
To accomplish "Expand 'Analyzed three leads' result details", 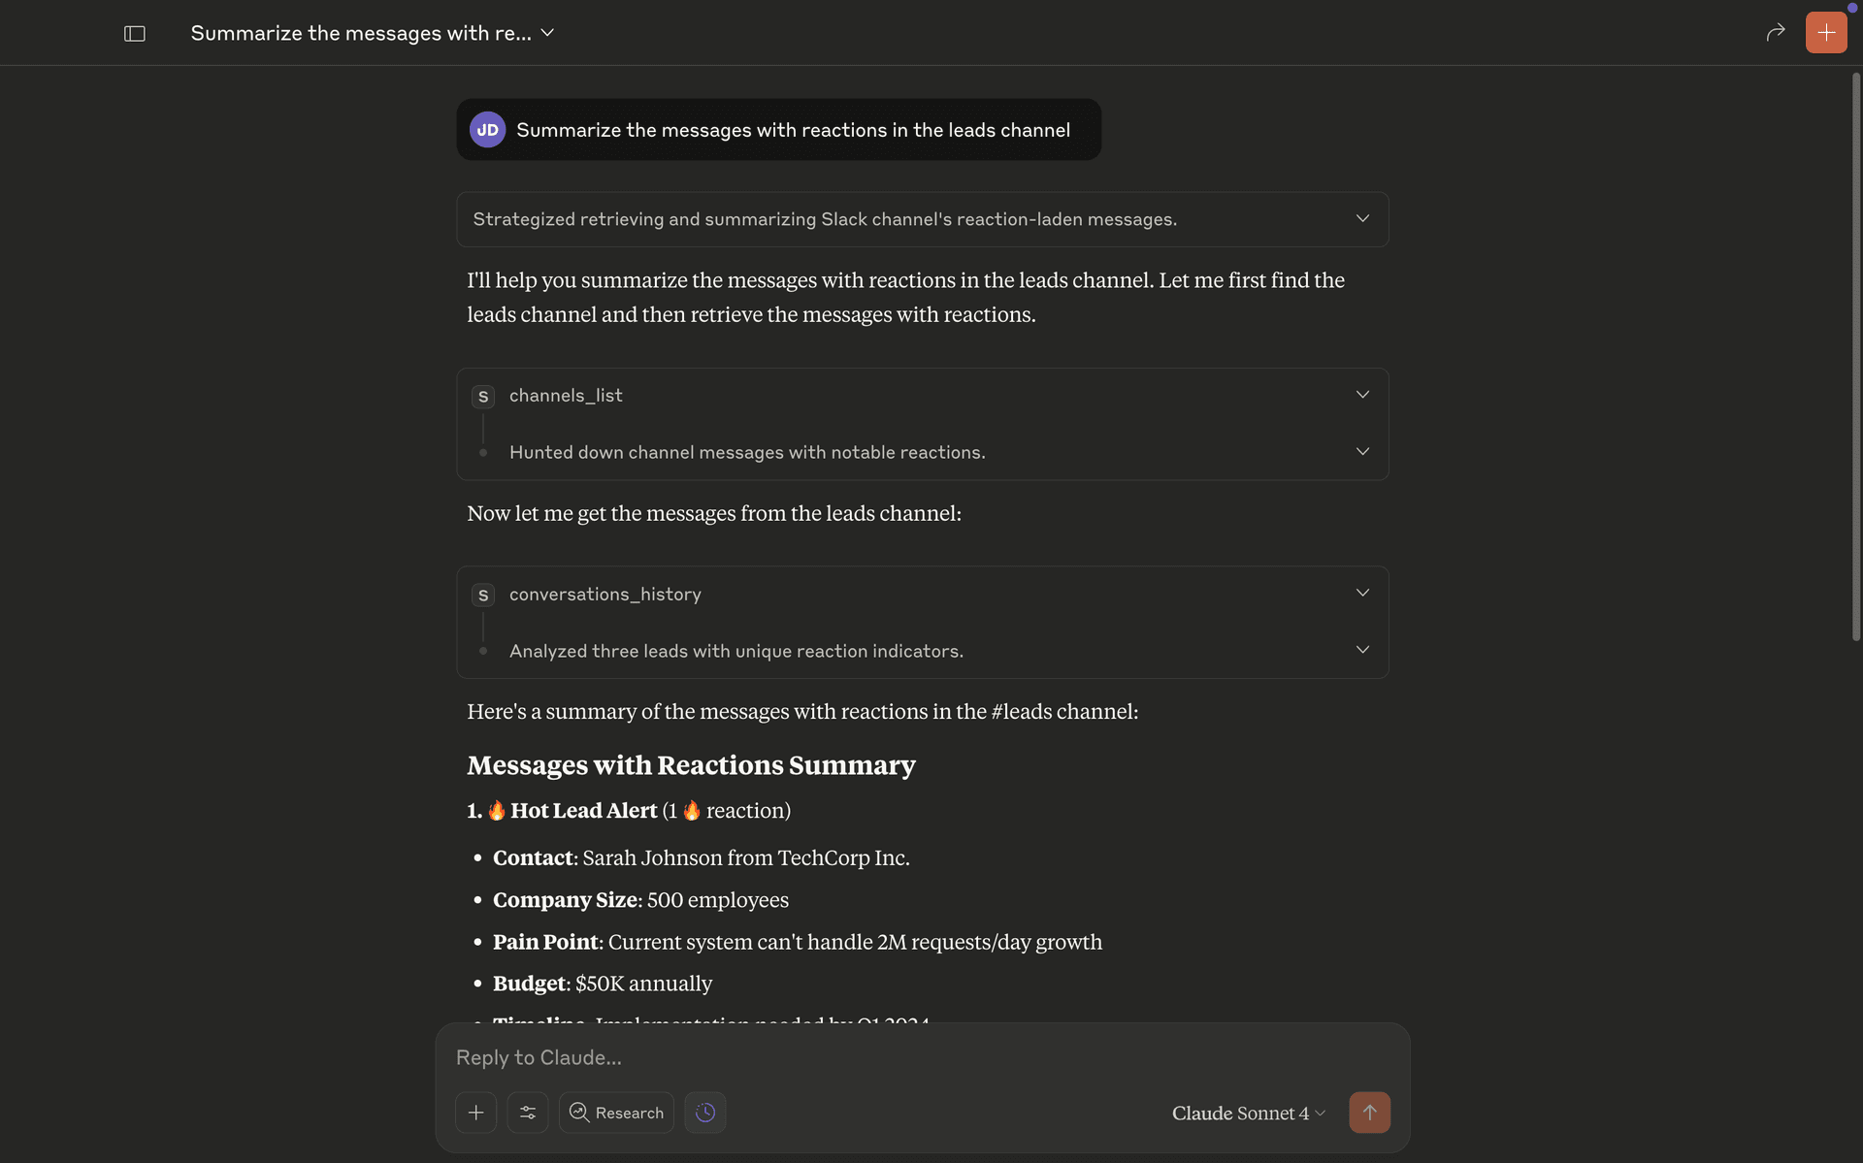I will [1361, 650].
